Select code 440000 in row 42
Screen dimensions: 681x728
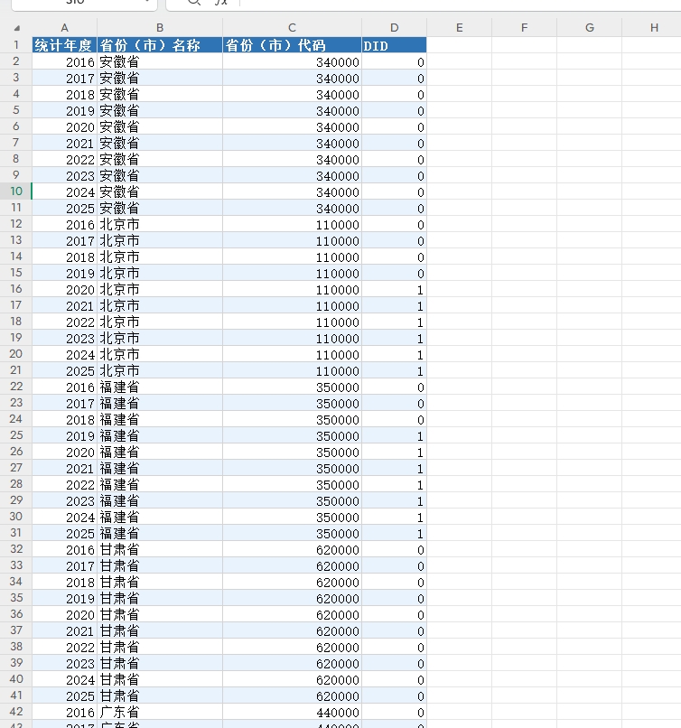coord(292,712)
